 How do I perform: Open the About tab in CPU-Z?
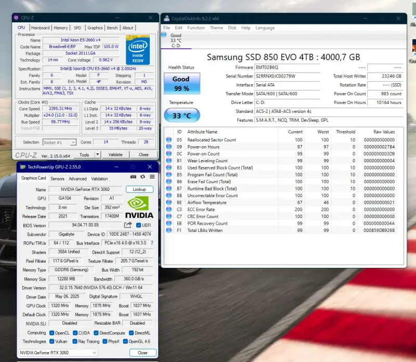pyautogui.click(x=128, y=28)
